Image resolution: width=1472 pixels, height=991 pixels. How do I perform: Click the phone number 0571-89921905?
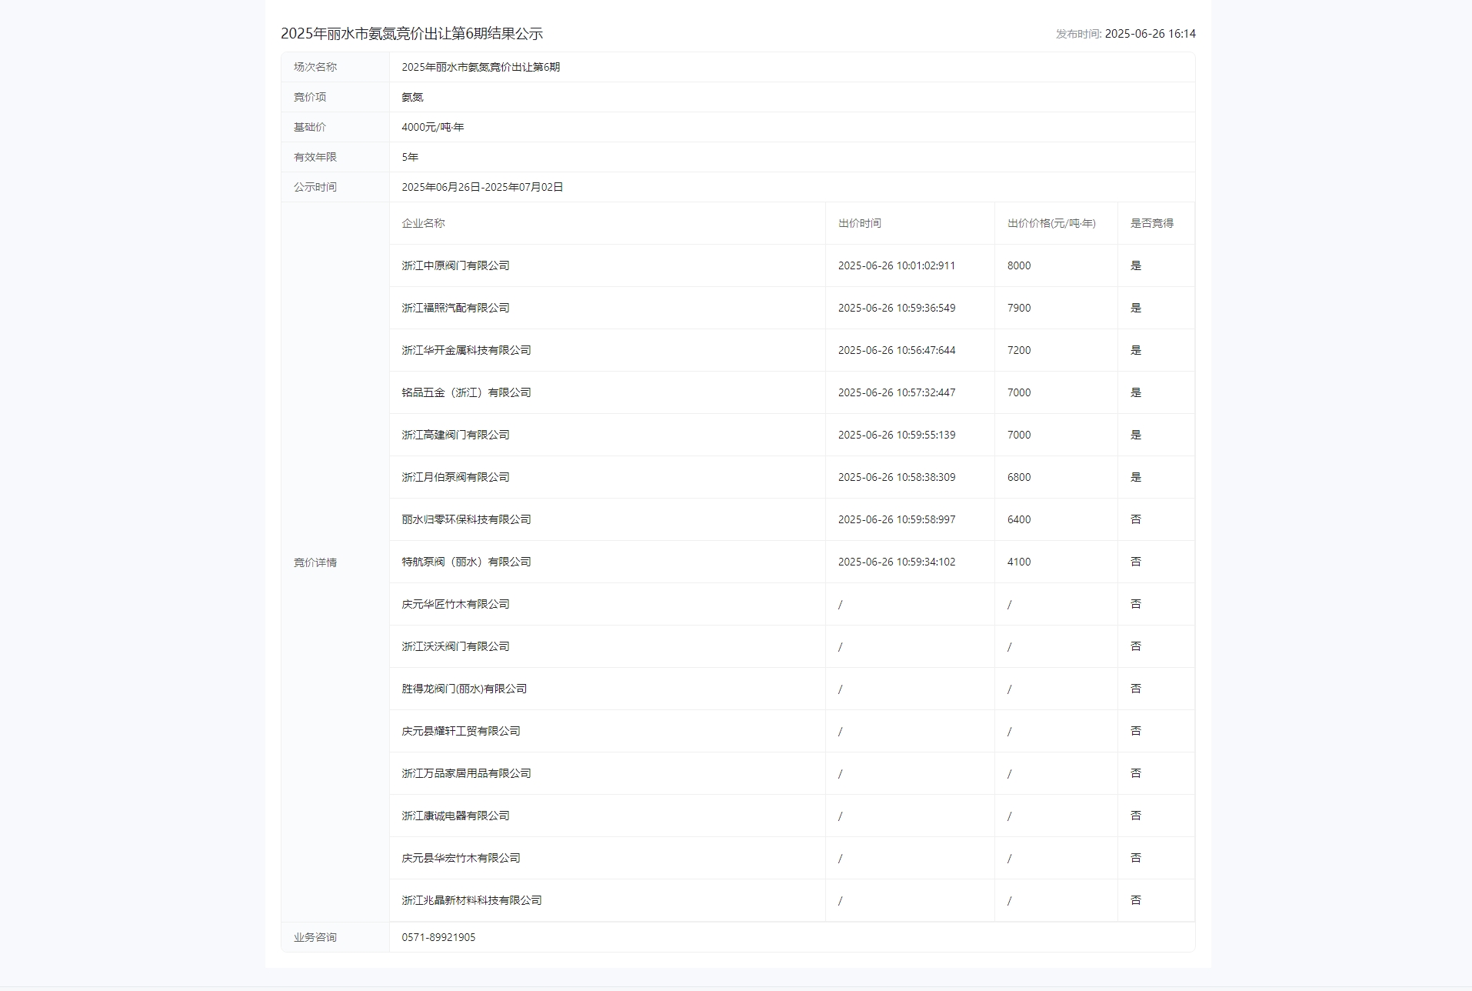(x=438, y=937)
